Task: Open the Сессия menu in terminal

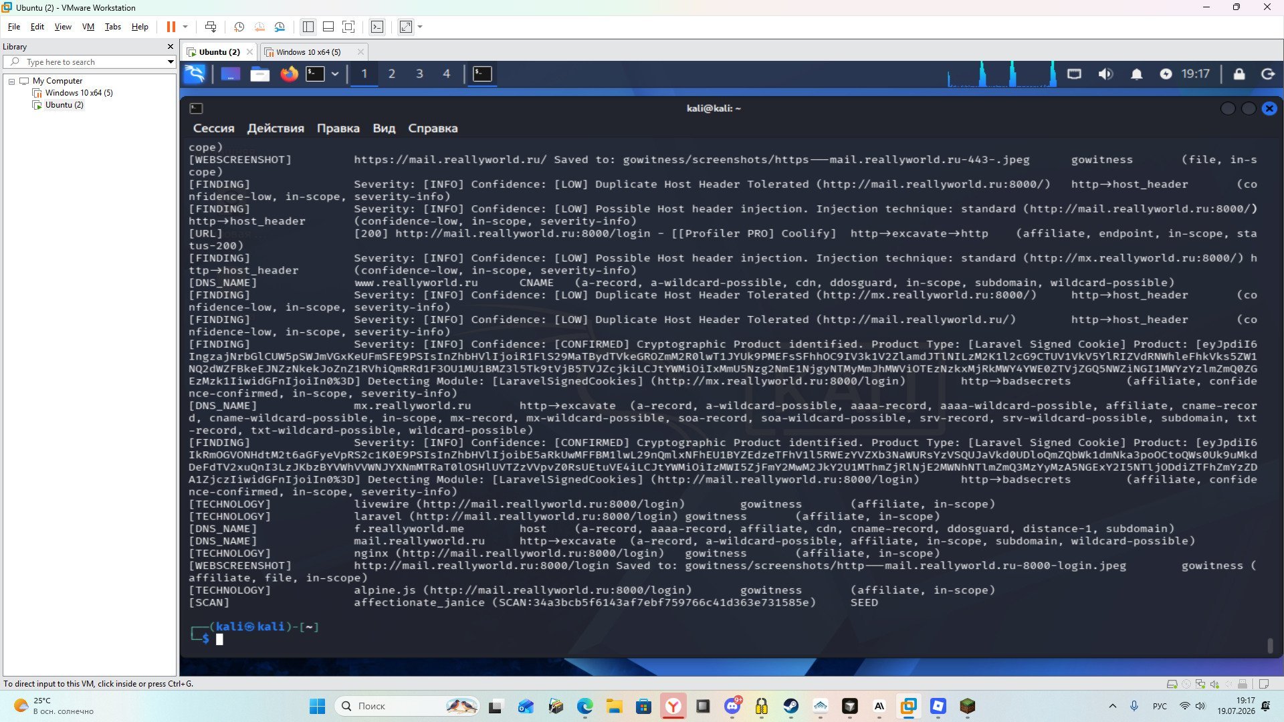Action: 214,128
